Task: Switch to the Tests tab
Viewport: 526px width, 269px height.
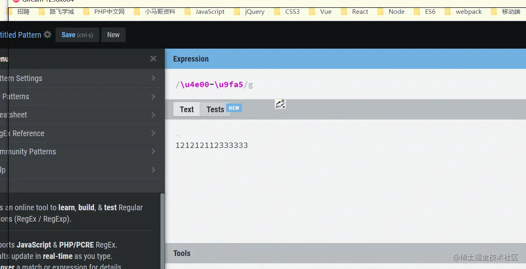Action: click(215, 109)
